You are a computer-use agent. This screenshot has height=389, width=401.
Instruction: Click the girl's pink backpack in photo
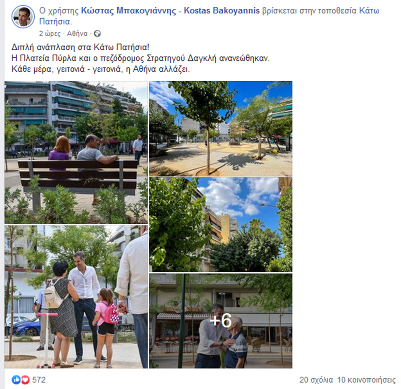pyautogui.click(x=112, y=312)
